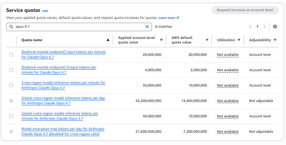Select Global cross-region tokens per day radio
Image resolution: width=286 pixels, height=145 pixels.
(x=11, y=101)
